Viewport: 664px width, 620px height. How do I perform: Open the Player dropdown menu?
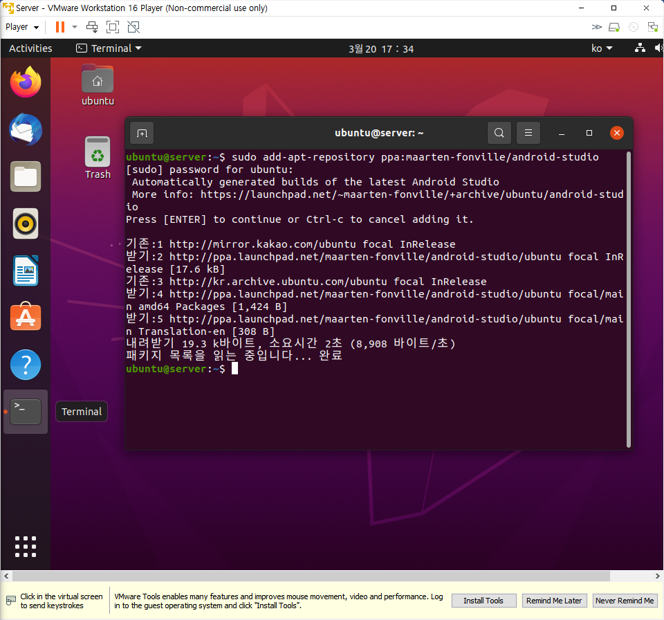pyautogui.click(x=22, y=27)
